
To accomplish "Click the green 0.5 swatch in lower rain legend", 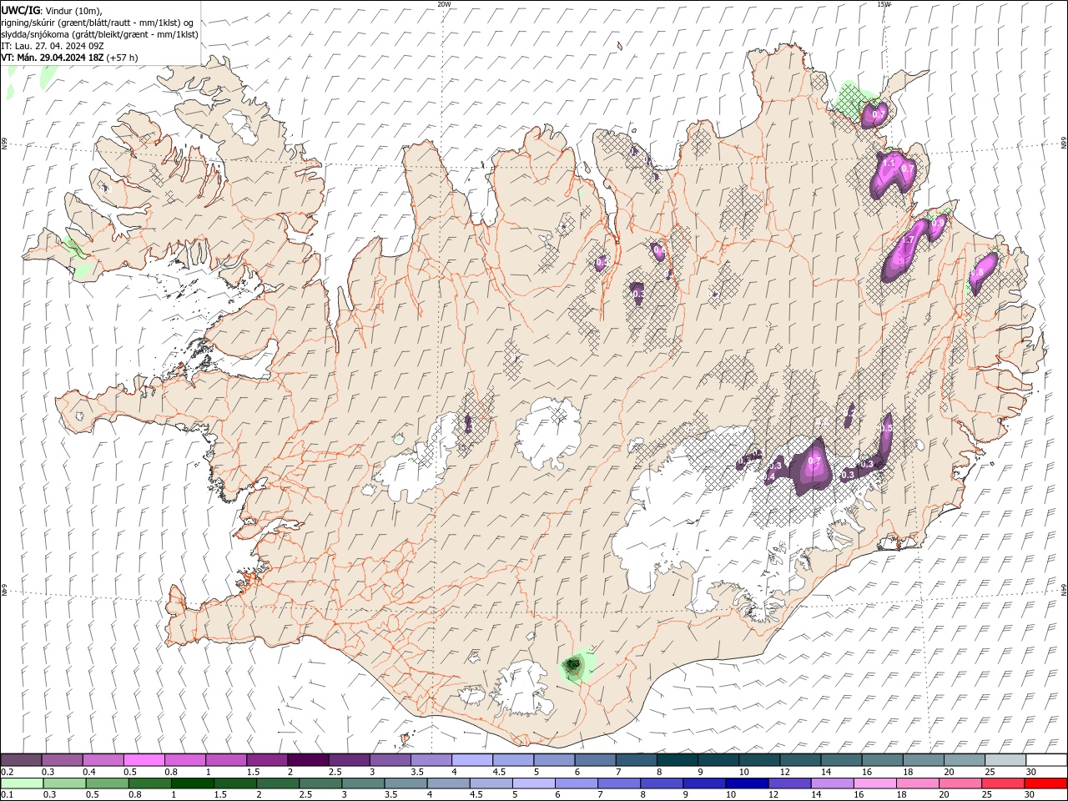I will tap(108, 783).
